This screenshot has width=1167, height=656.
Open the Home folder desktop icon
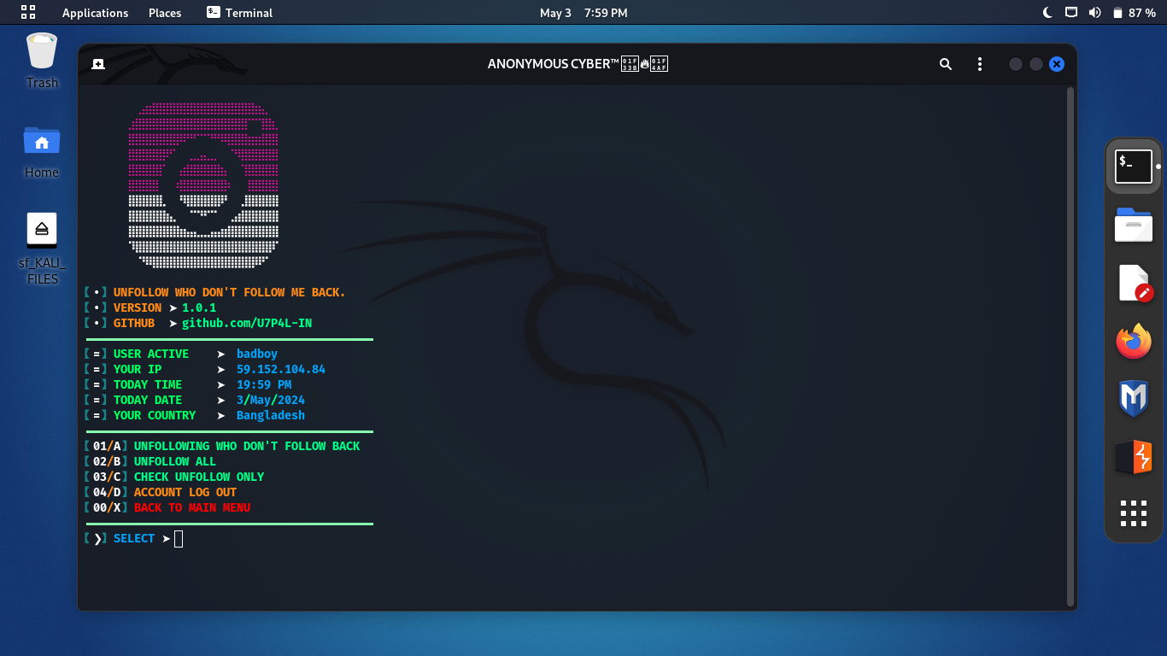pyautogui.click(x=41, y=151)
